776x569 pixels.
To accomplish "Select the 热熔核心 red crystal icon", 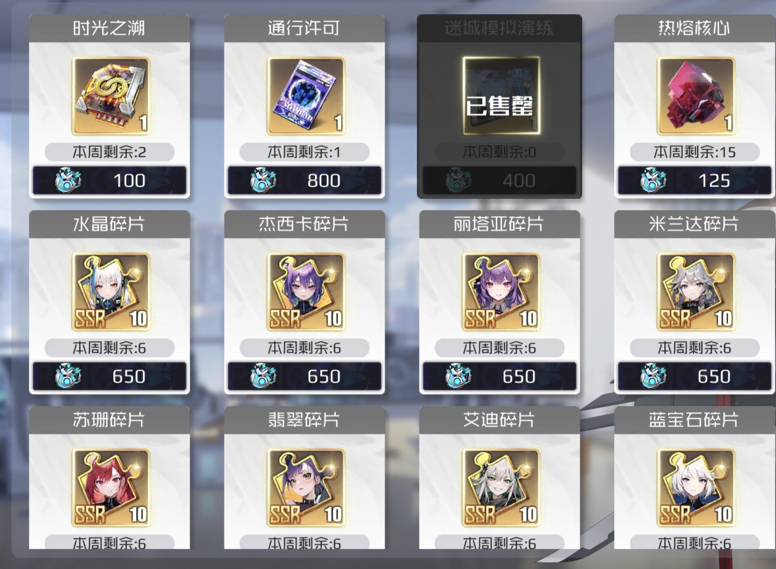I will (695, 96).
